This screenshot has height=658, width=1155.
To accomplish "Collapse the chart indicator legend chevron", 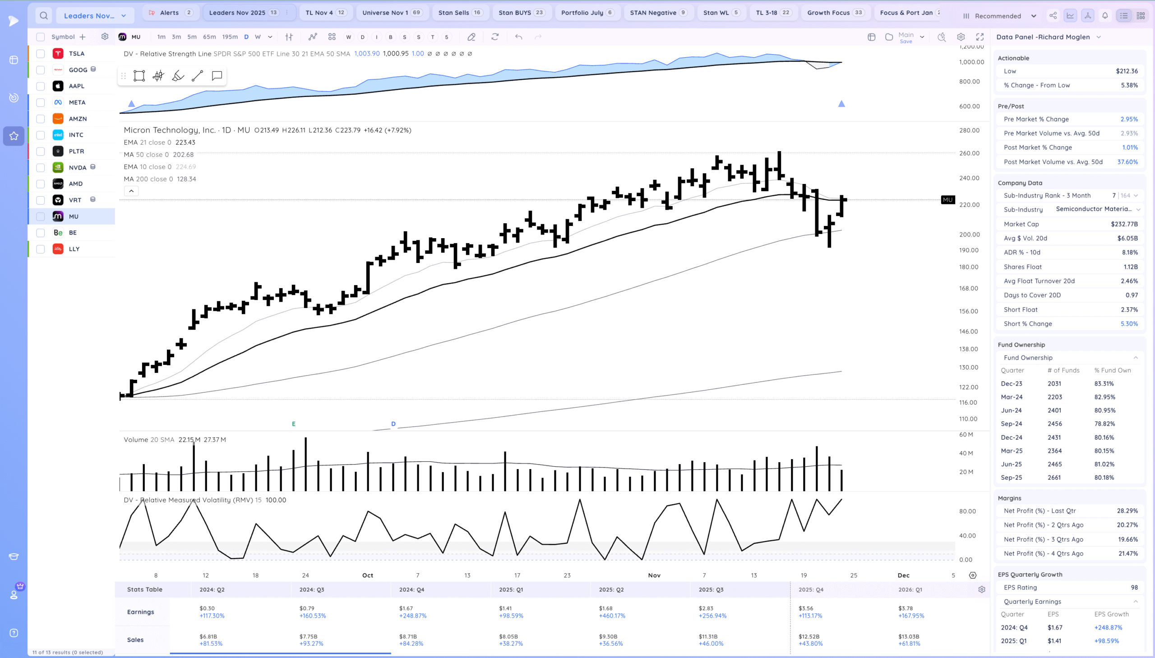I will 131,191.
